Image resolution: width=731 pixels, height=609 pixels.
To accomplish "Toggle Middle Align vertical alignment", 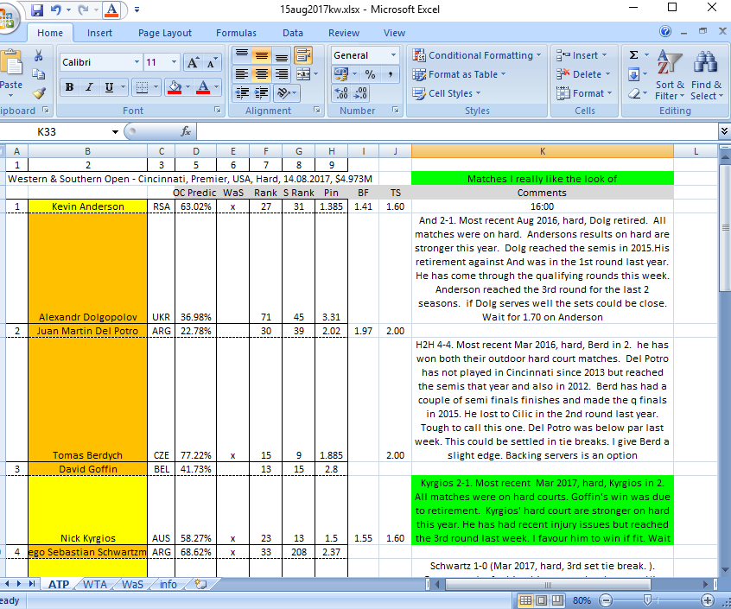I will (262, 55).
